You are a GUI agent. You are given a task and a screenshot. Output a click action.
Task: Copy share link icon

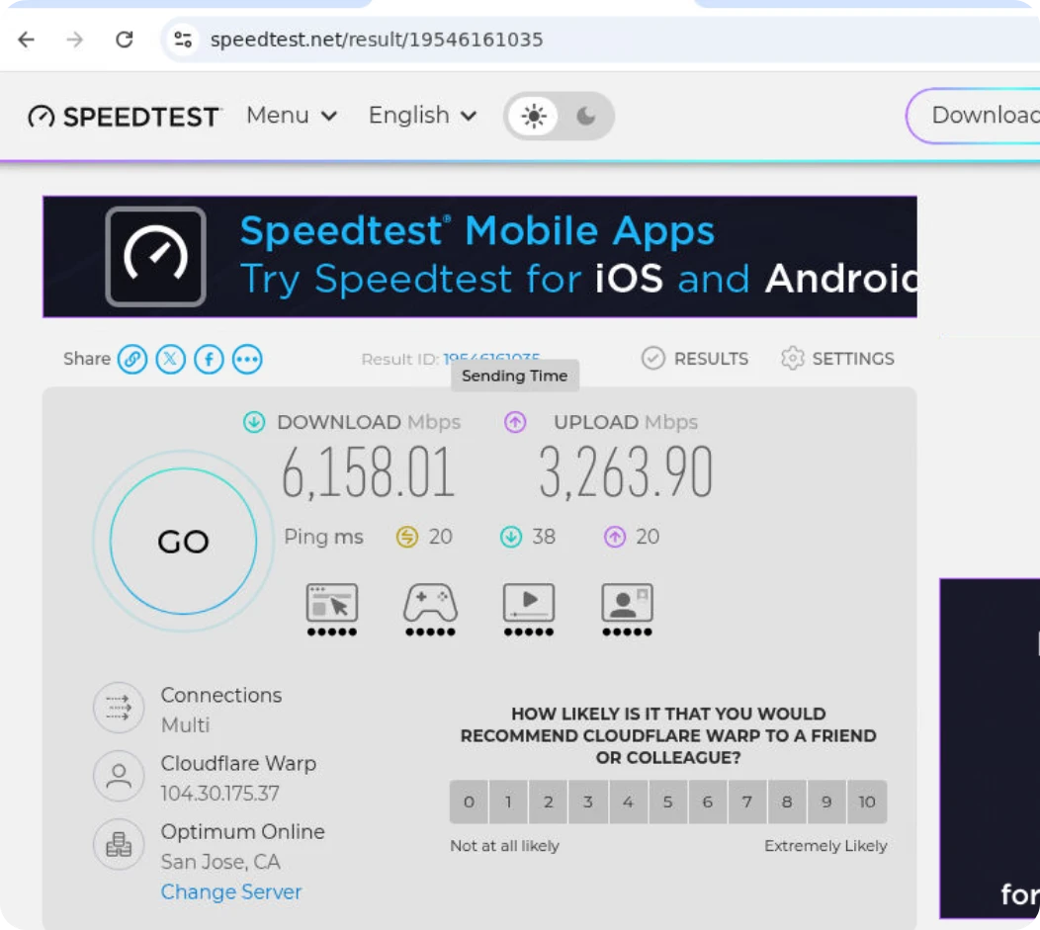pos(132,360)
